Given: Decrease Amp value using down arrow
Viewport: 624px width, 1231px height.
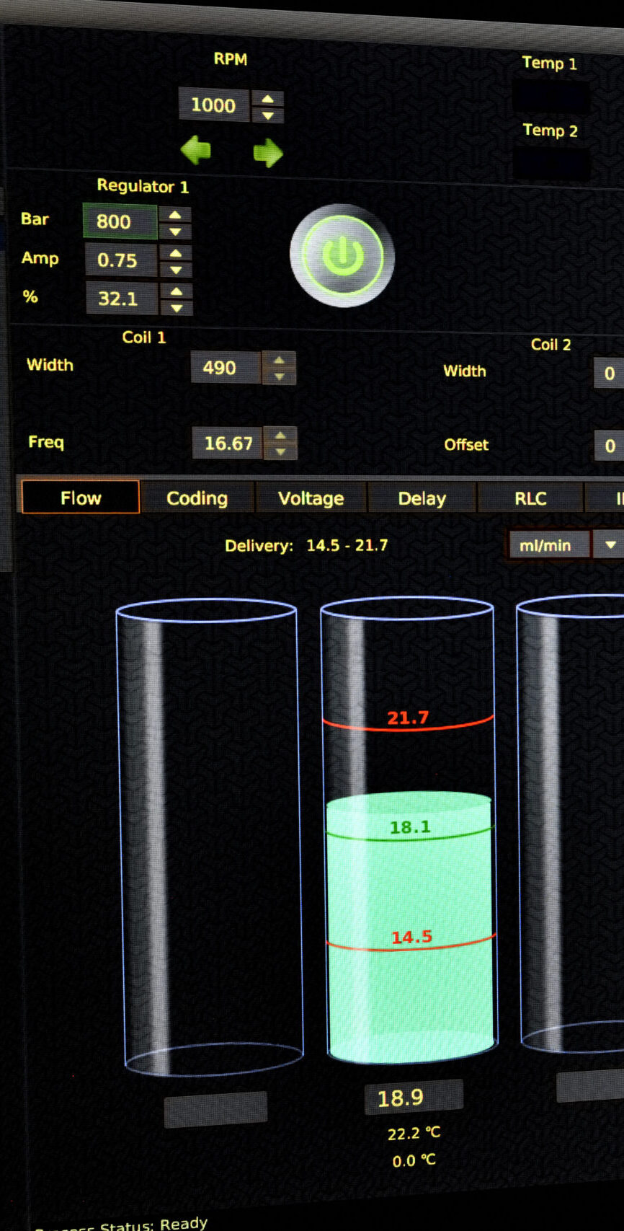Looking at the screenshot, I should click(176, 270).
